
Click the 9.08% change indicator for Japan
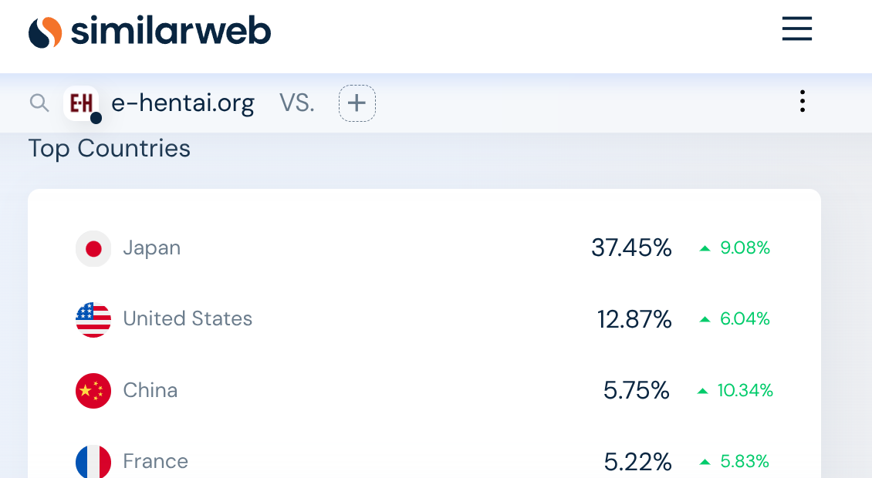pos(735,248)
